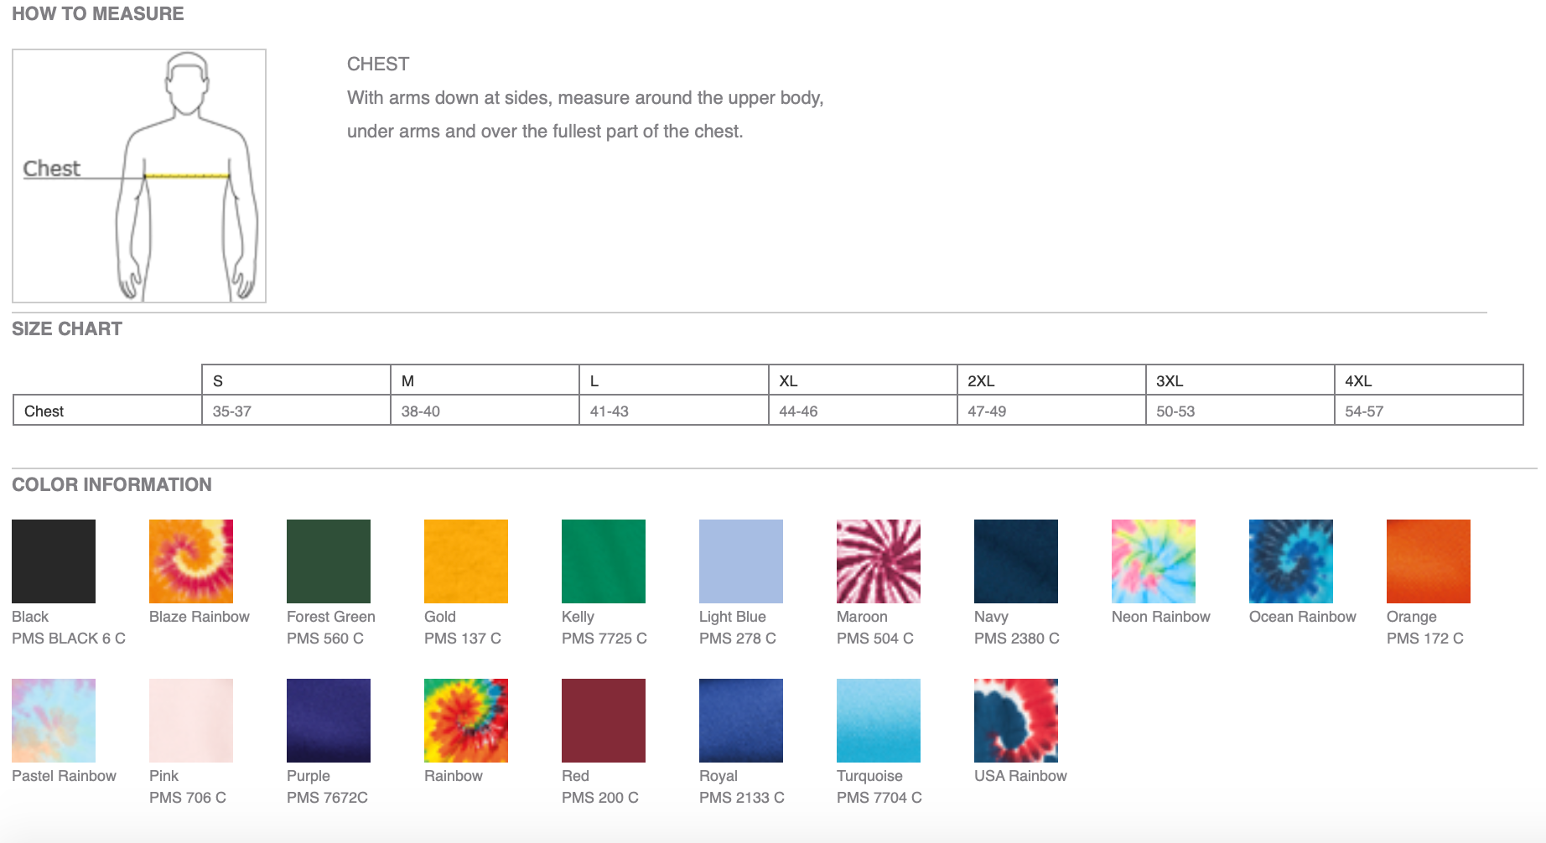Select the Kelly green swatch
Viewport: 1546px width, 843px height.
coord(604,561)
